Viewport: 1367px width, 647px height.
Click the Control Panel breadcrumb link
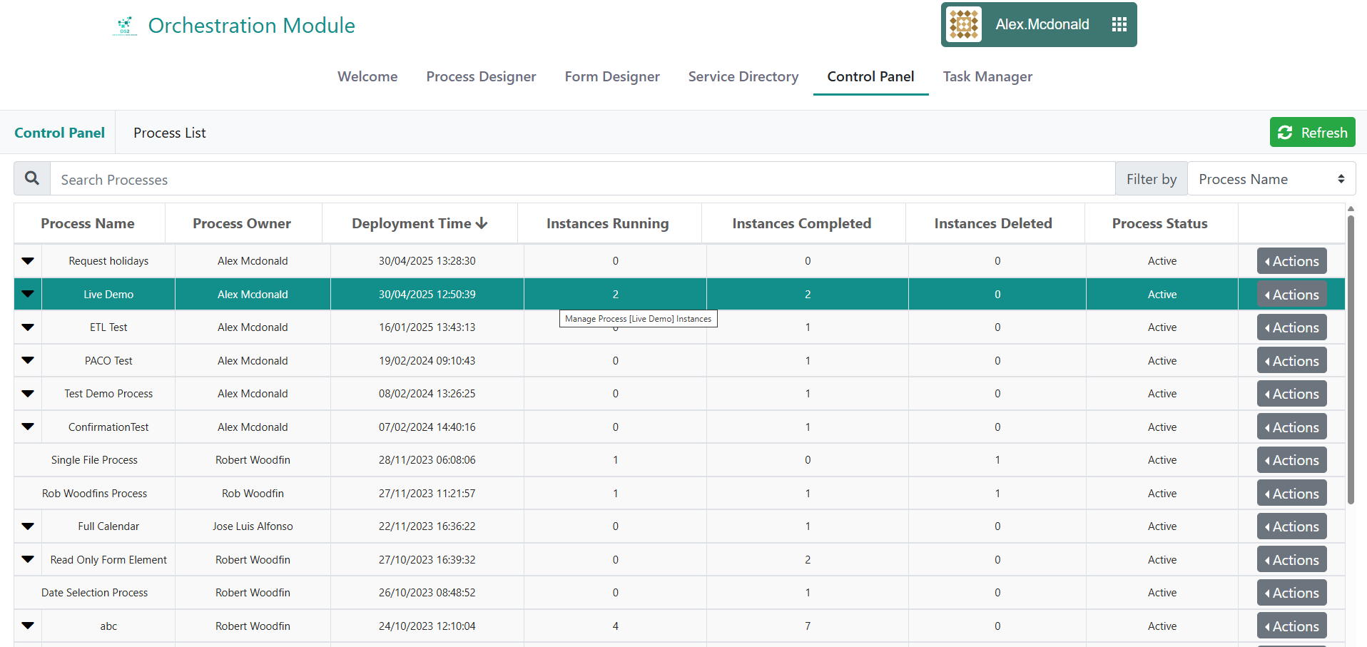tap(59, 133)
